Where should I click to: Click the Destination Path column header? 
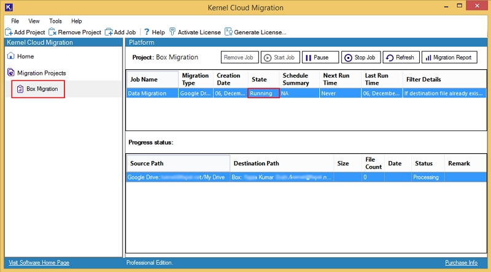[x=282, y=163]
